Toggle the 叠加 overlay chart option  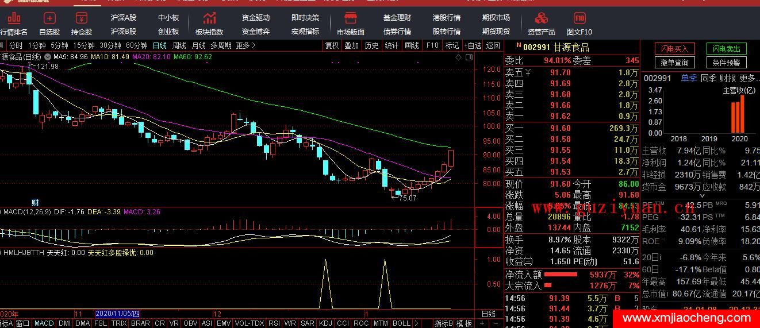point(351,45)
